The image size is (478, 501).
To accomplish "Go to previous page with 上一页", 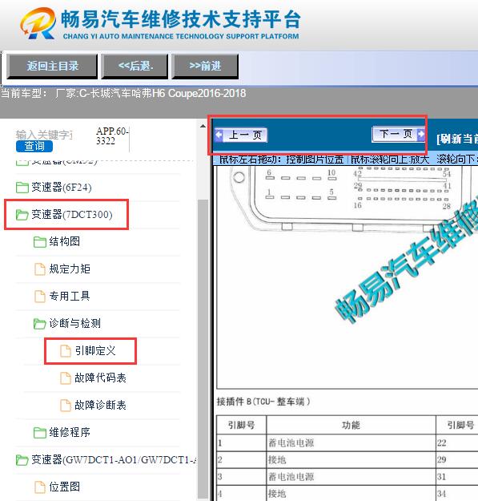I will pos(241,135).
